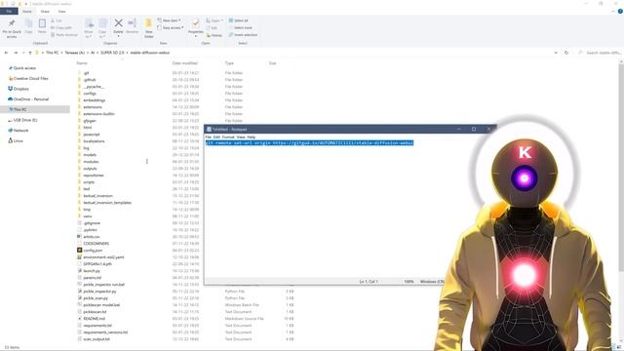Click the Copy to icon
This screenshot has width=624, height=351.
point(102,23)
